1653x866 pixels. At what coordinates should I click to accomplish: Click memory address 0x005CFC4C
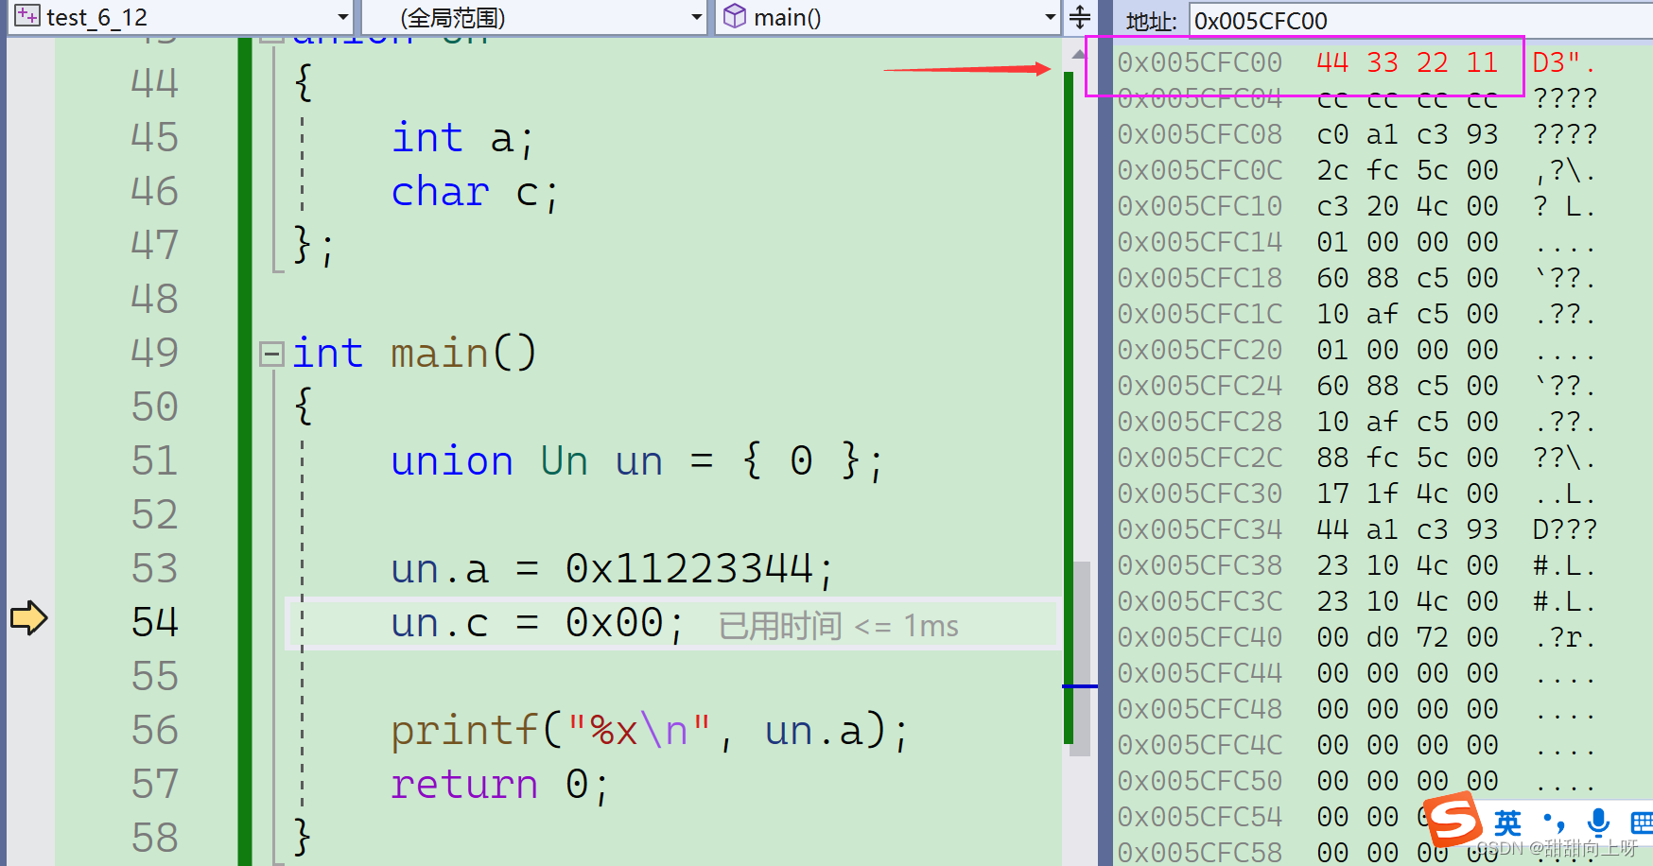coord(1199,745)
